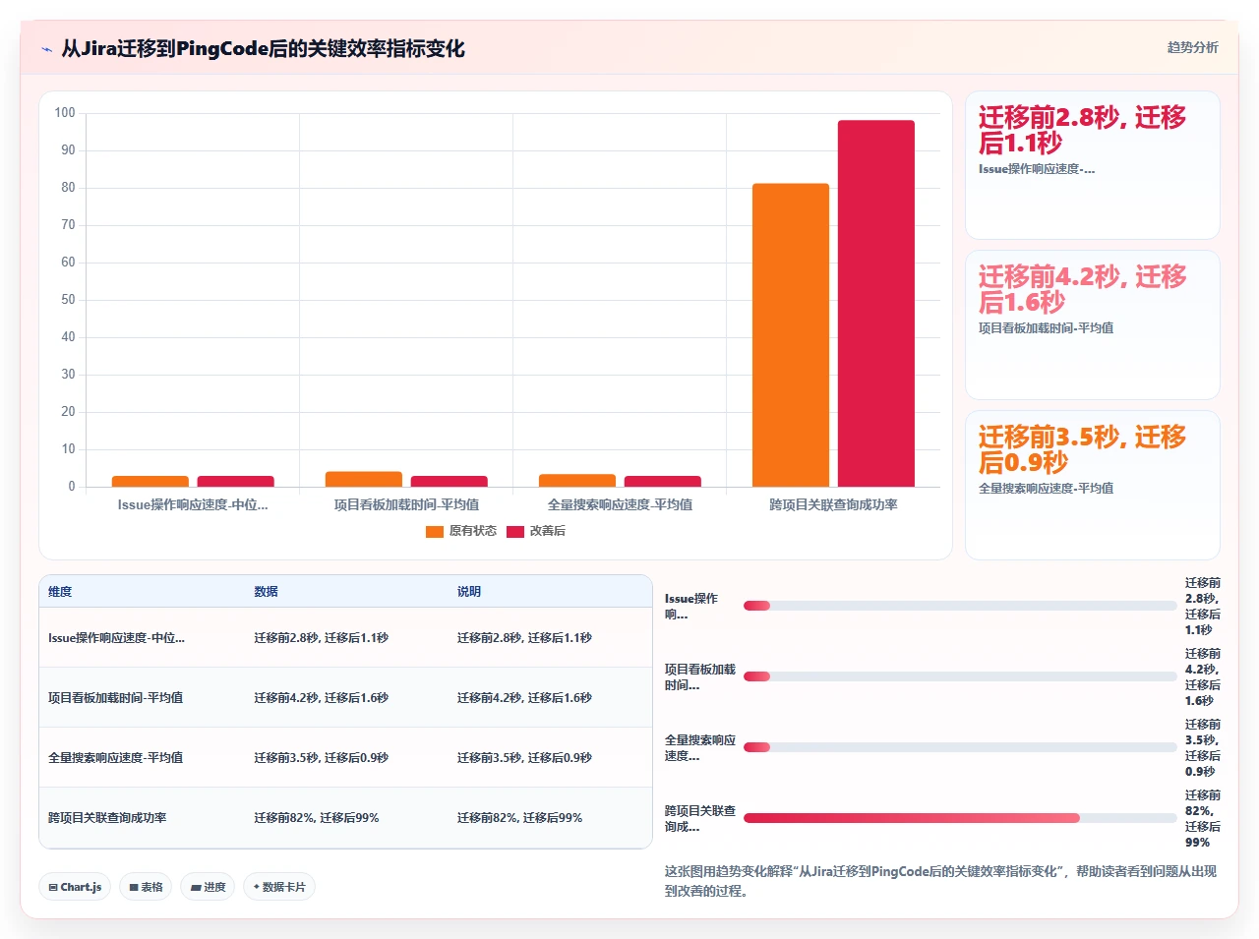Click the orange 跨项目关联查询成功率 bar
The image size is (1259, 939).
coord(791,335)
